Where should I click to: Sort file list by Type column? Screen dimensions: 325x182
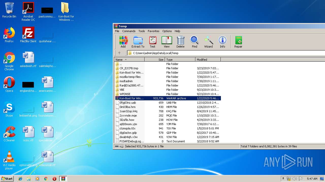tap(180, 60)
